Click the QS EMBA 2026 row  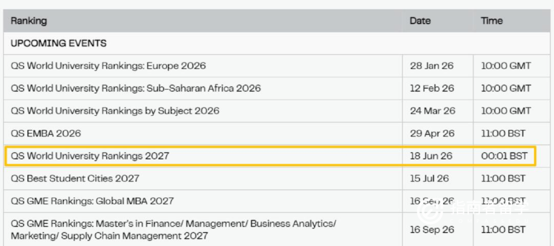[46, 133]
